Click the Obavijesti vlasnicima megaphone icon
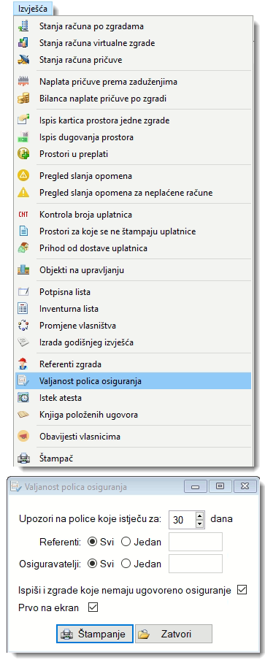Screen dimensions: 265x671 click(x=23, y=437)
